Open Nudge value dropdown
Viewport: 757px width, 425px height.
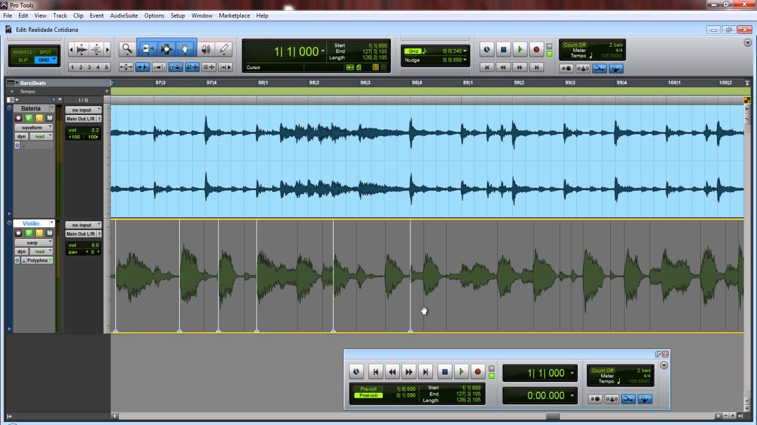tap(465, 60)
